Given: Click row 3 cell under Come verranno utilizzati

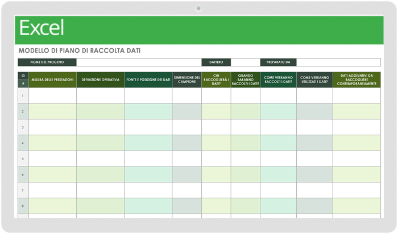Looking at the screenshot, I should (x=314, y=127).
